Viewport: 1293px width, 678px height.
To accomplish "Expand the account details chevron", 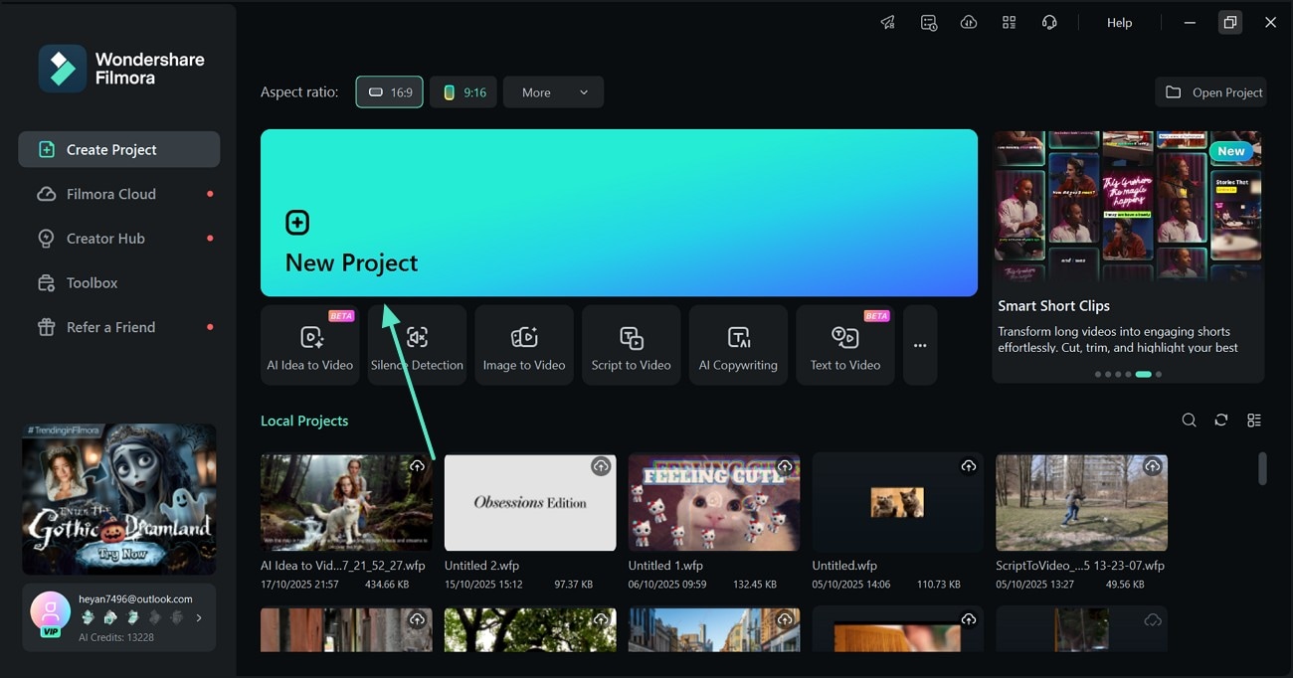I will coord(197,615).
